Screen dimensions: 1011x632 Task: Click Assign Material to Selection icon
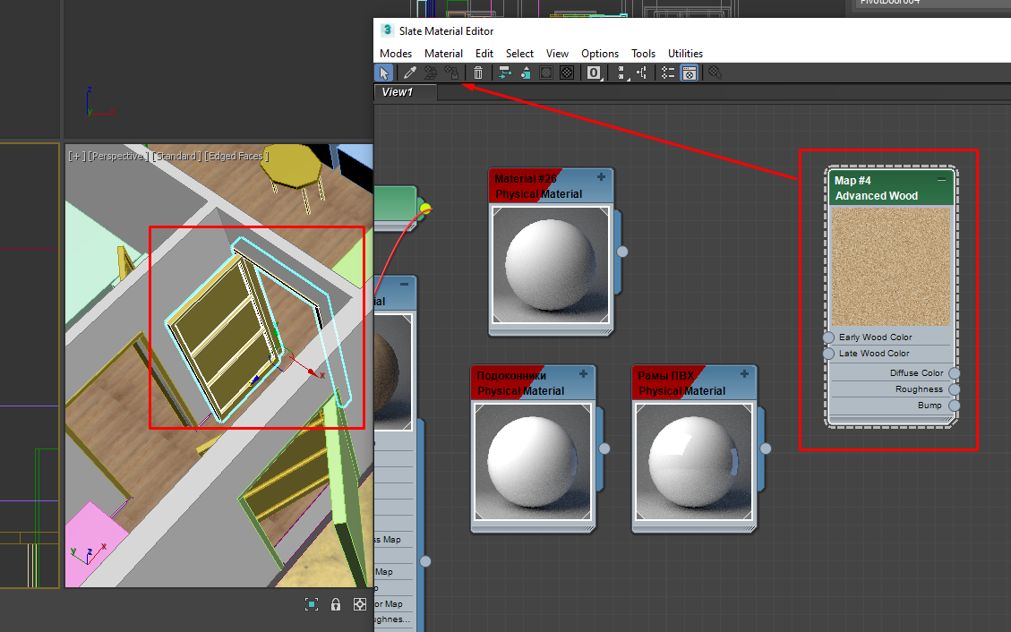click(451, 73)
